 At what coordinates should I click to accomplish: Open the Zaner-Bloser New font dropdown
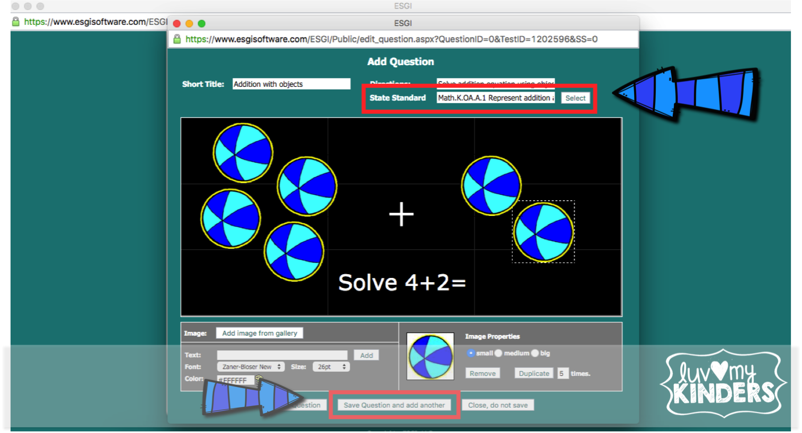[x=249, y=366]
